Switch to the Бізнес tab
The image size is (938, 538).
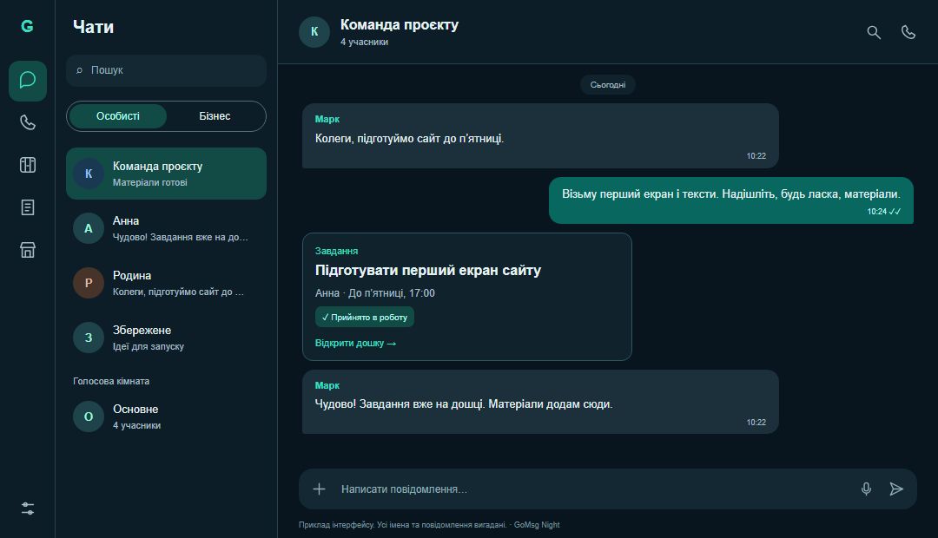[x=215, y=116]
